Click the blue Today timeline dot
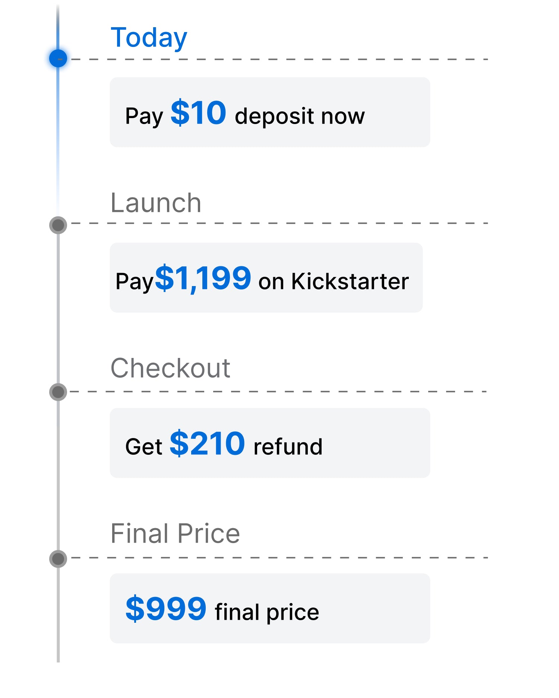Screen dimensions: 559x698 [x=58, y=58]
